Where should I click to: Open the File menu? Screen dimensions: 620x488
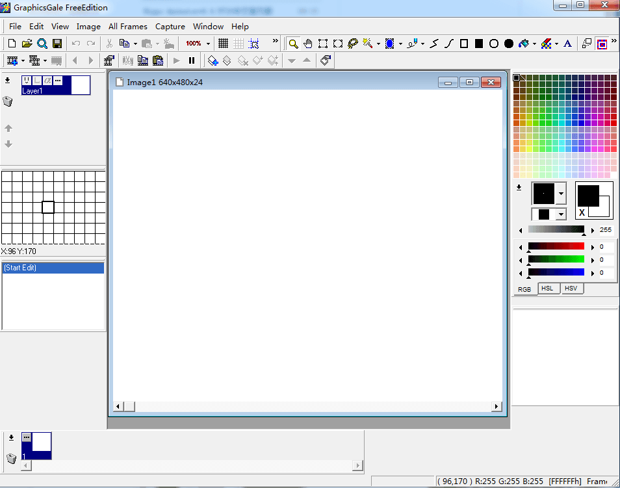(15, 27)
